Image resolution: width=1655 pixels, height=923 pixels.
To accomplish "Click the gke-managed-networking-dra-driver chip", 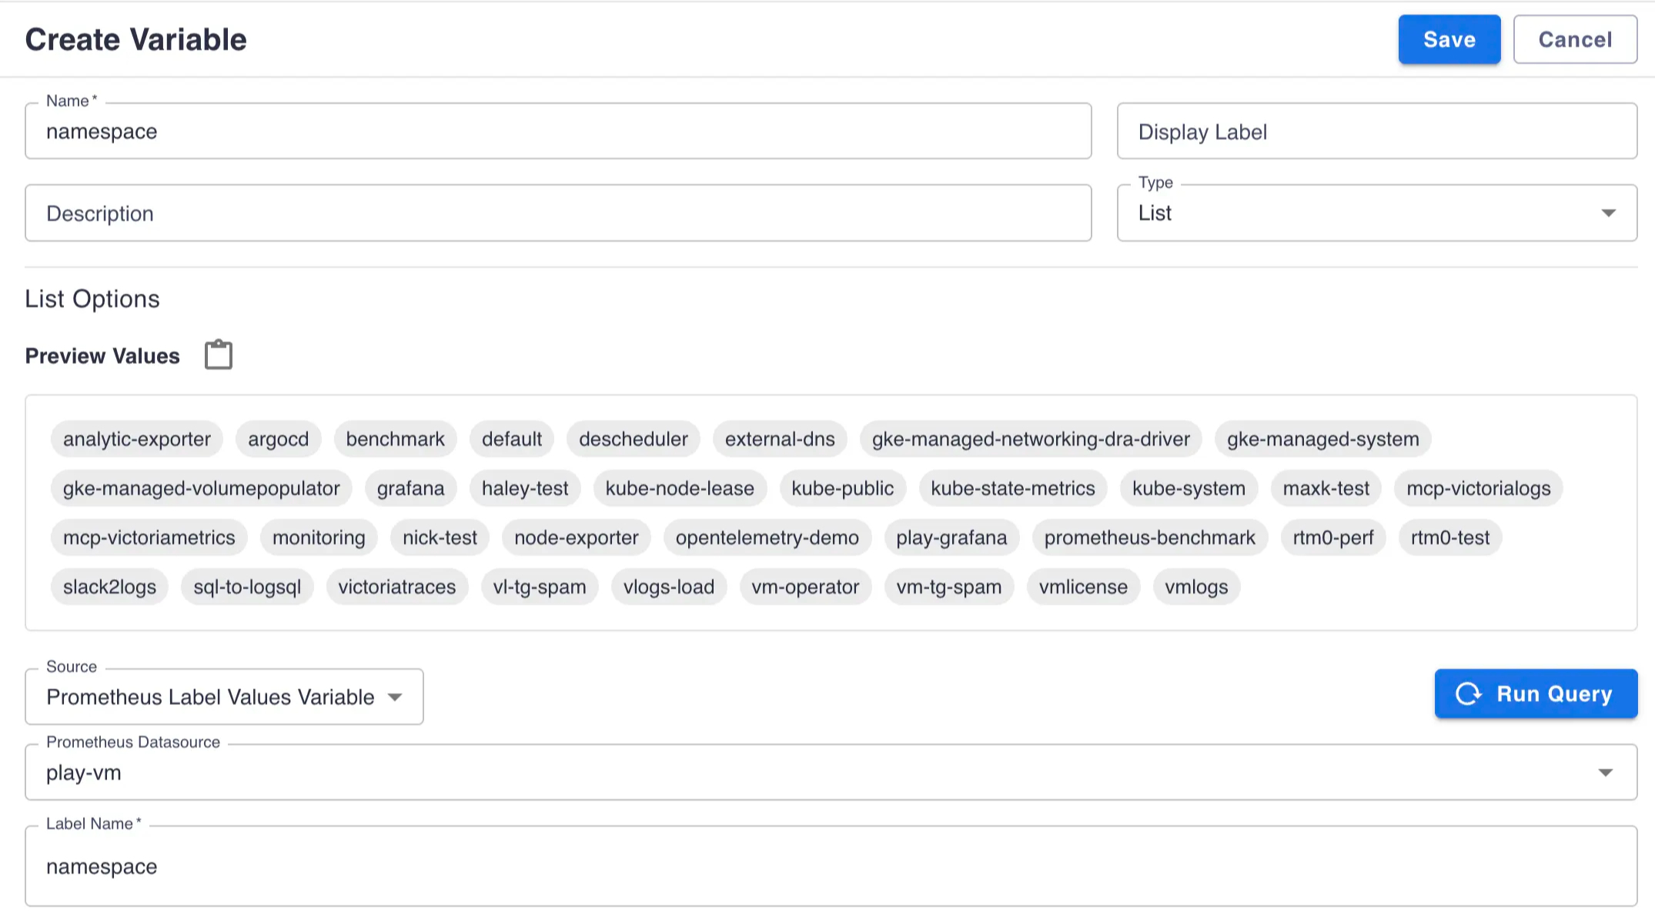I will pos(1031,439).
